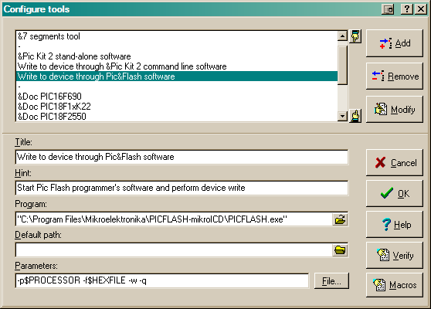Cancel the Configure tools dialog
The image size is (431, 309).
tap(395, 163)
